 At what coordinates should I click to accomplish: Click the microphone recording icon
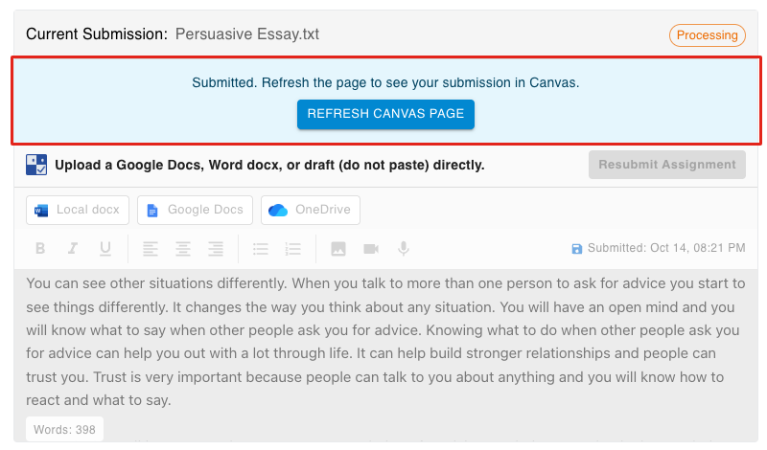tap(404, 249)
